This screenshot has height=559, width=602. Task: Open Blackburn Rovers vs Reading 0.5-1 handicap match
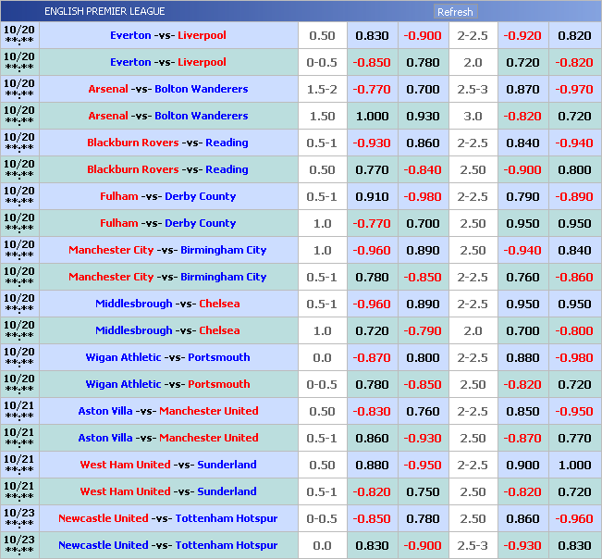167,143
